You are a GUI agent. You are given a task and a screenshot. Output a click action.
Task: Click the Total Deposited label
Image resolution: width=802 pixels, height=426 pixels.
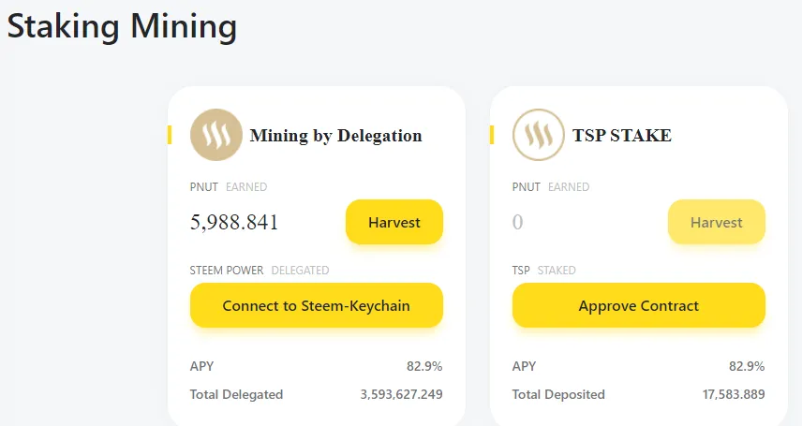(x=558, y=394)
